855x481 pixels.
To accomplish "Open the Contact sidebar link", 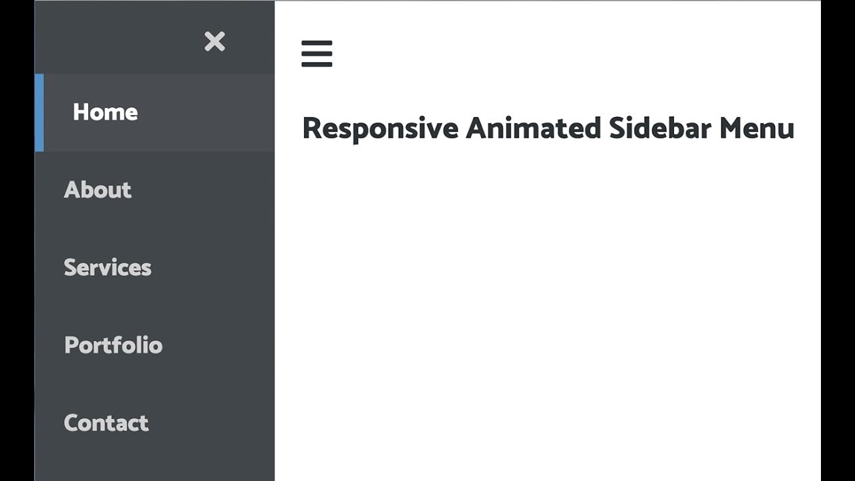I will 106,423.
